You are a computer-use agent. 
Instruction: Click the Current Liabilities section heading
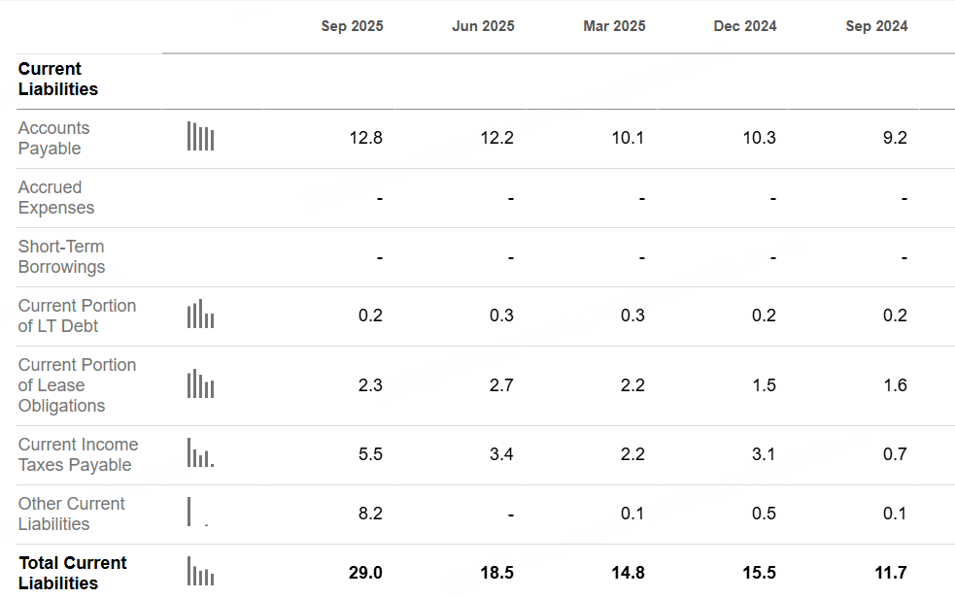click(x=58, y=79)
